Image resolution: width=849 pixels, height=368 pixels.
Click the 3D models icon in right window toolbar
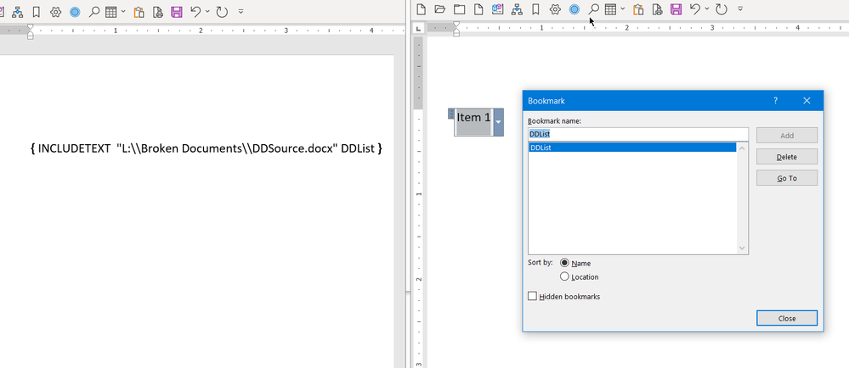(498, 9)
